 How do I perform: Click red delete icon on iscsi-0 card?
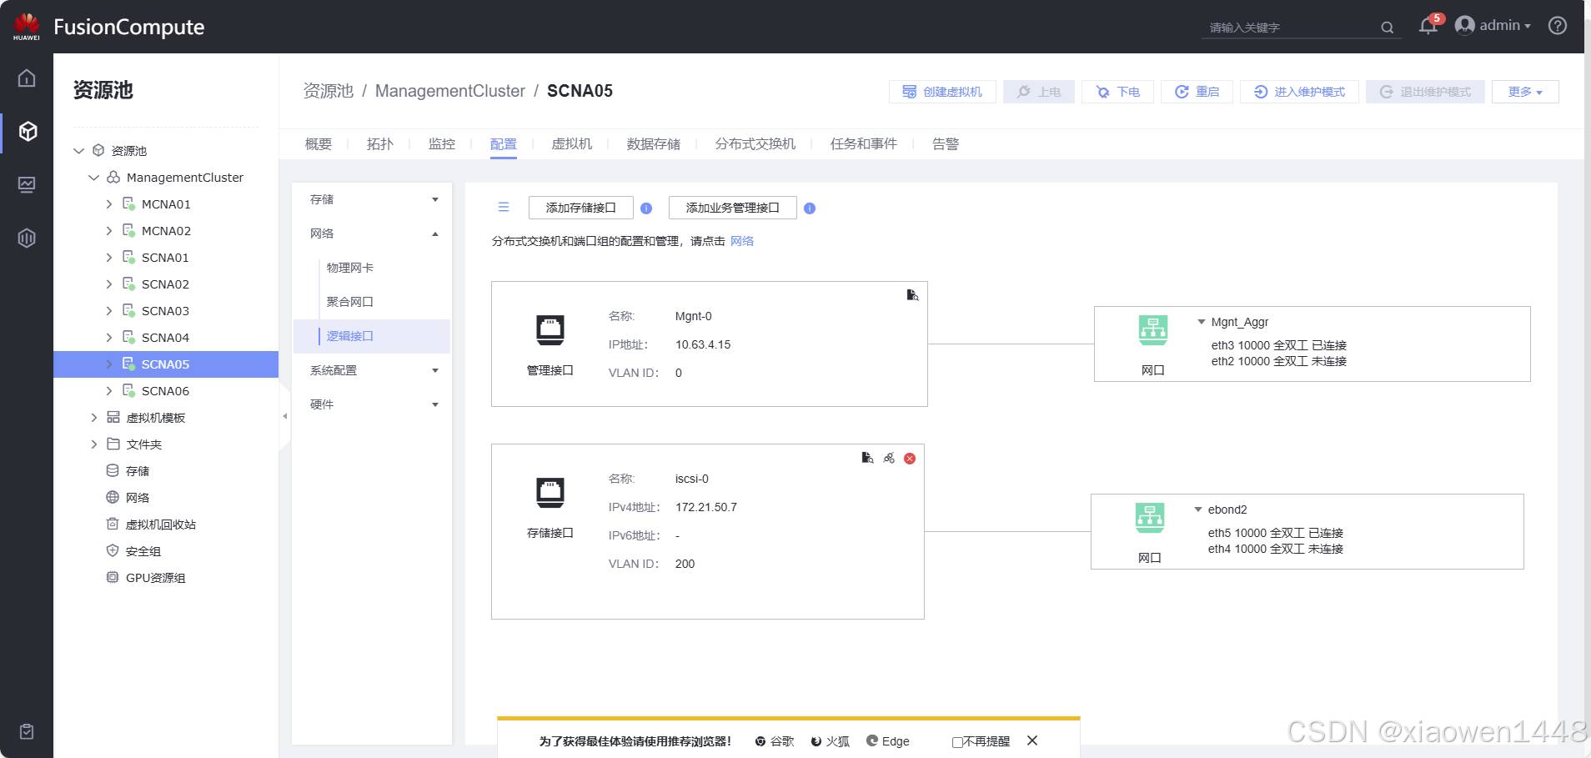910,459
